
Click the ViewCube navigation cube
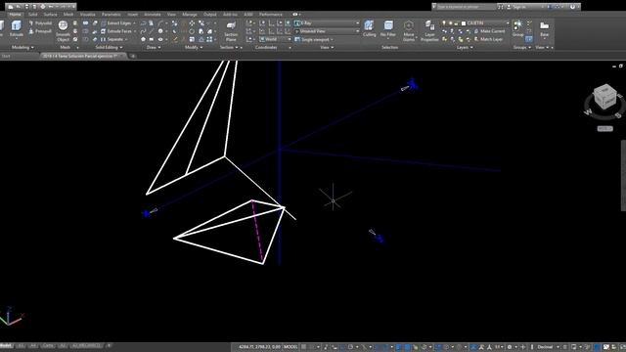pyautogui.click(x=604, y=97)
